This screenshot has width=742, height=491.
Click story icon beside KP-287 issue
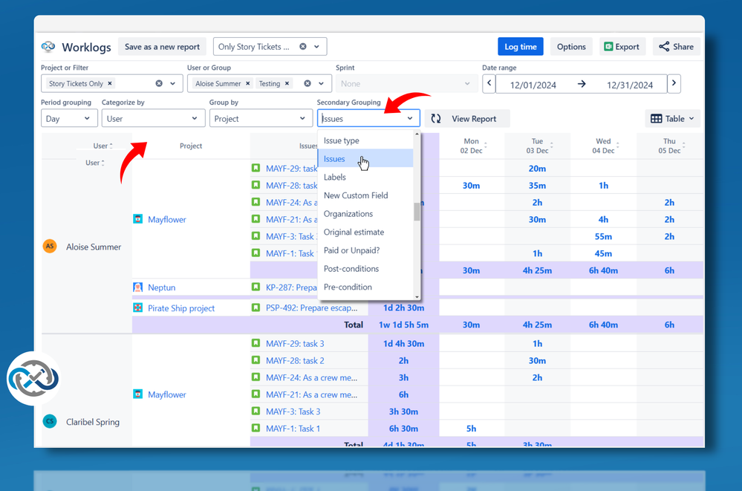click(x=256, y=287)
